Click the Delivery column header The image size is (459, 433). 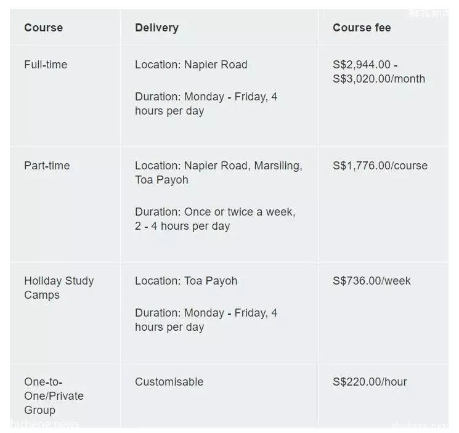(x=156, y=28)
